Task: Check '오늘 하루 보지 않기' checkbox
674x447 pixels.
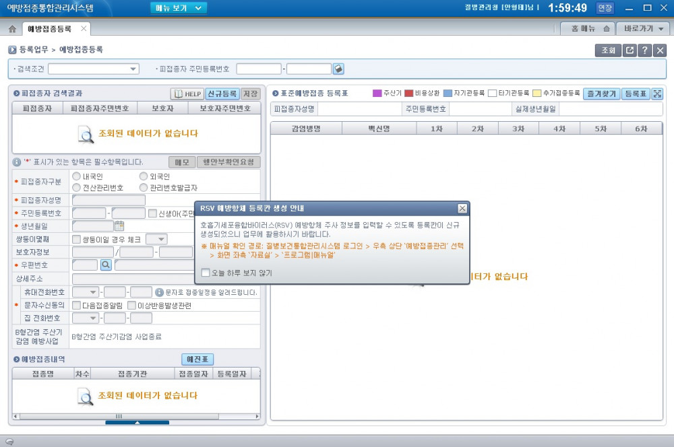Action: coord(206,273)
